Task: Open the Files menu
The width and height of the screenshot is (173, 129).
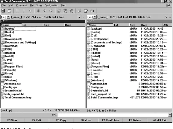Action: click(x=4, y=5)
